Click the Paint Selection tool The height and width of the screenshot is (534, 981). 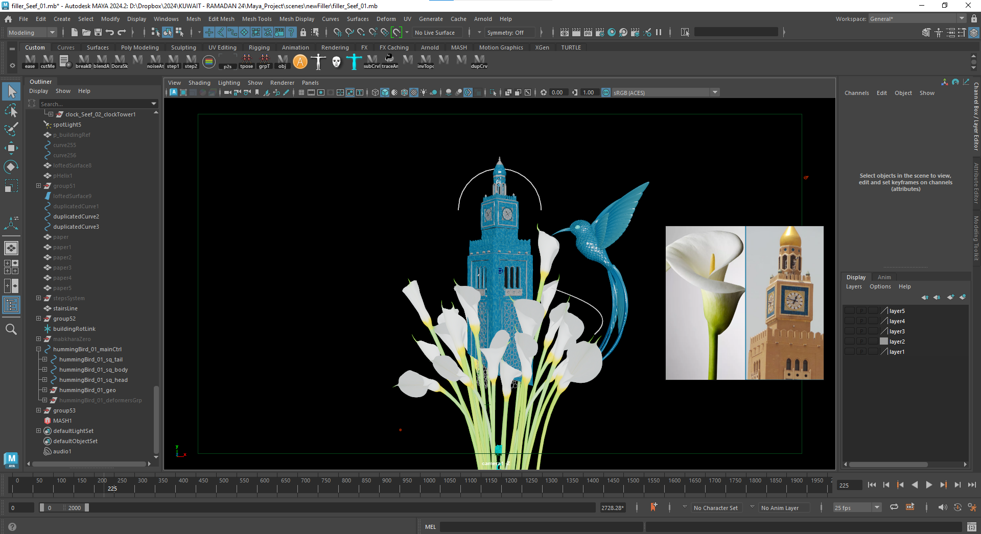pos(11,129)
